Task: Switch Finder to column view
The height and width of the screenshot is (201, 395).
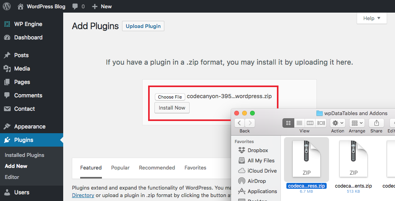Action: tap(310, 123)
